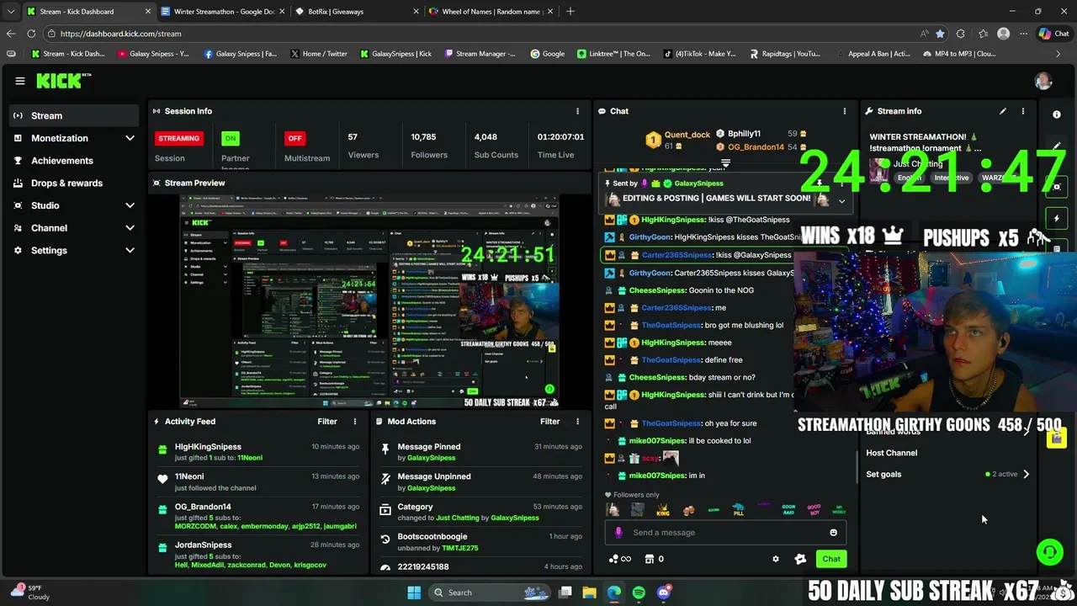
Task: Select the KING emote in the emote row
Action: tap(663, 510)
